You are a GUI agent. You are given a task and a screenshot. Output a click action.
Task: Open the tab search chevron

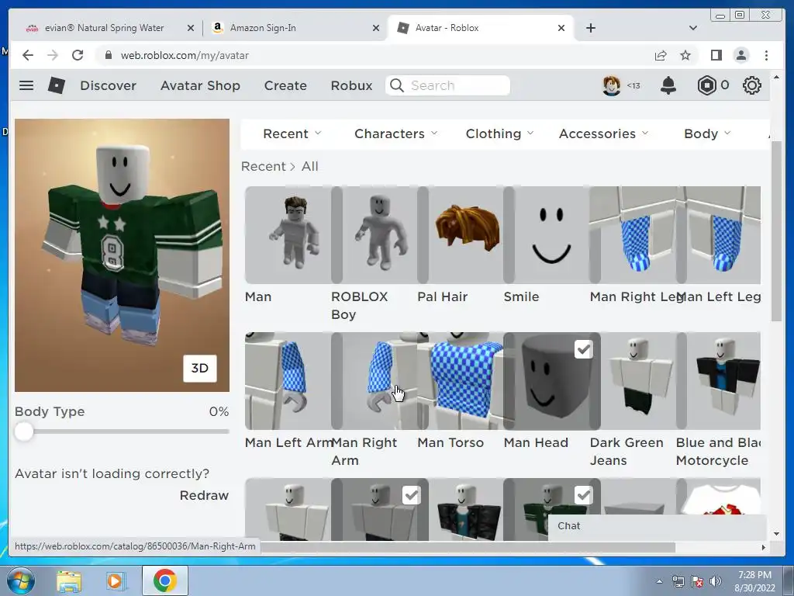(x=693, y=28)
